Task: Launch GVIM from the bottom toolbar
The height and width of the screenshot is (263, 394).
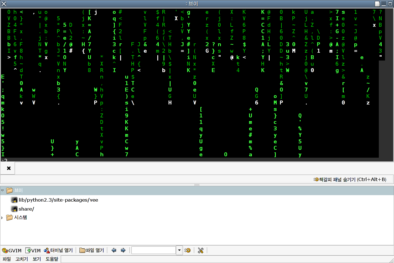Action: (x=12, y=250)
